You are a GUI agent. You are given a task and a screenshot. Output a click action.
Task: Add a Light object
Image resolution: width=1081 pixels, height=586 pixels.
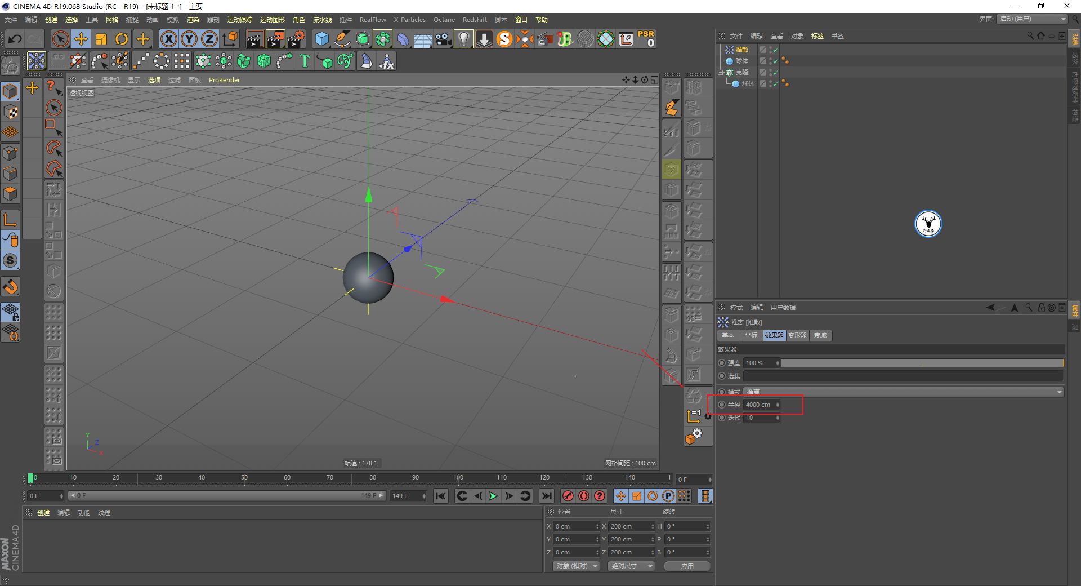pyautogui.click(x=463, y=39)
